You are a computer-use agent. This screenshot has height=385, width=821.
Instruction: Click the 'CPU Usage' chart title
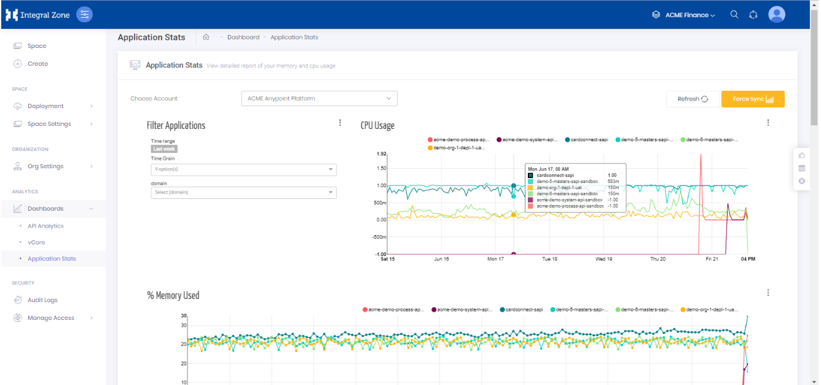[x=377, y=126]
